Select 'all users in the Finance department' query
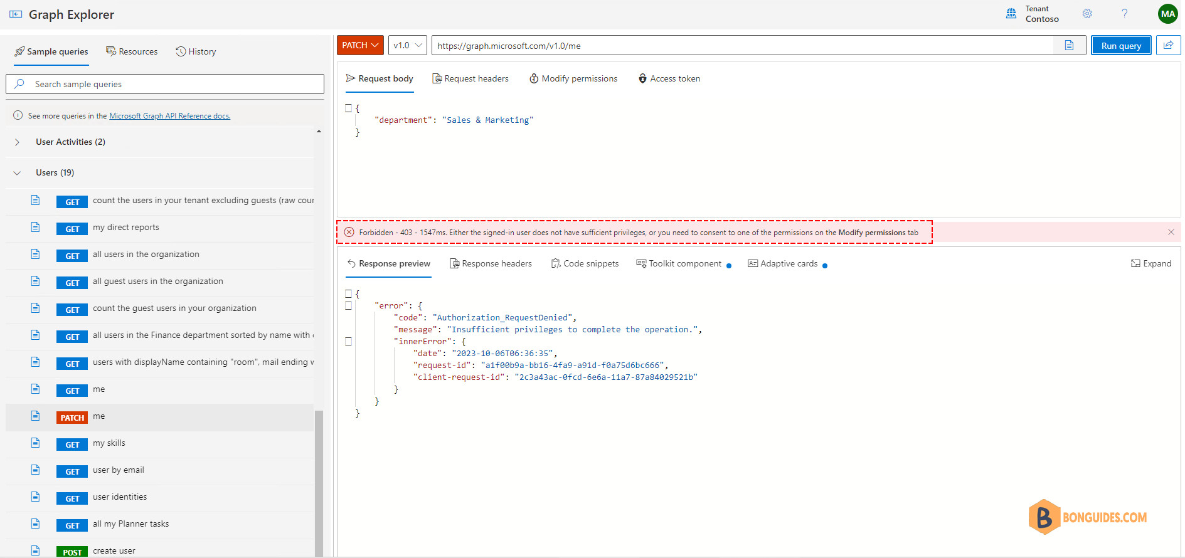The height and width of the screenshot is (558, 1185). 159,336
